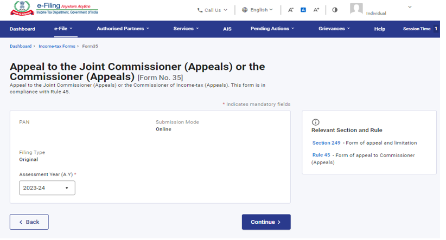Viewport: 446px width, 240px height.
Task: Click the info icon above Relevant Section
Action: pos(316,122)
